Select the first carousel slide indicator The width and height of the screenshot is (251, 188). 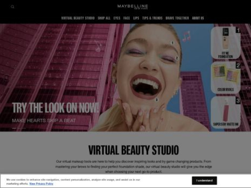[14, 128]
